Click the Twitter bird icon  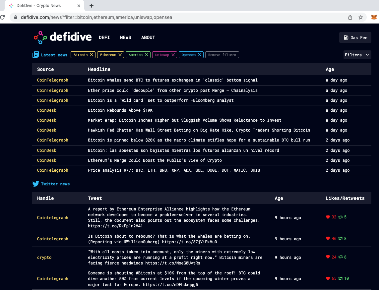coord(36,184)
